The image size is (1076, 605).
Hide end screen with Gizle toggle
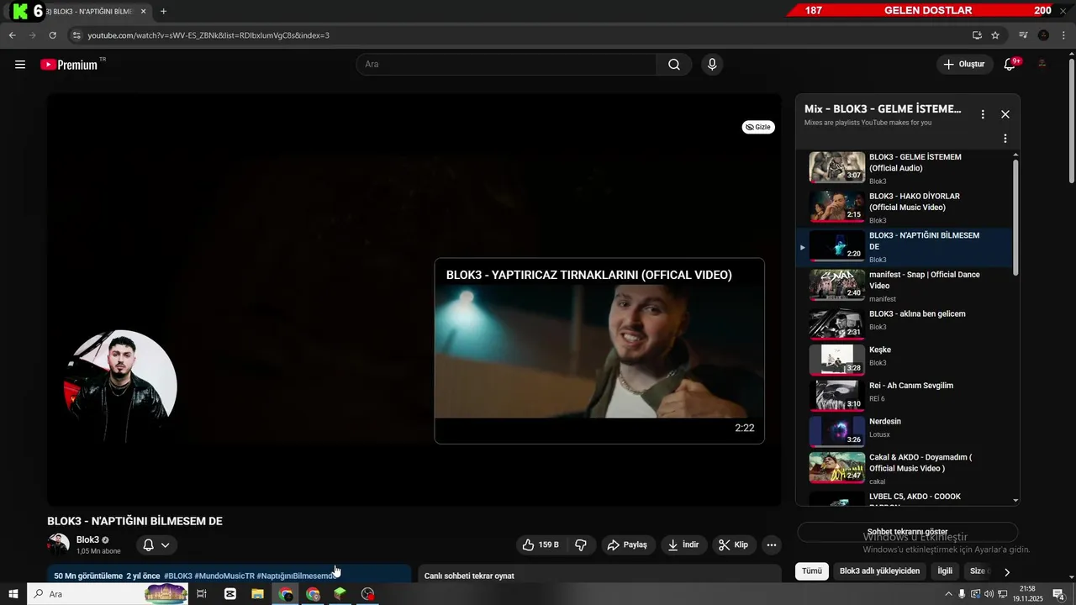pyautogui.click(x=758, y=127)
